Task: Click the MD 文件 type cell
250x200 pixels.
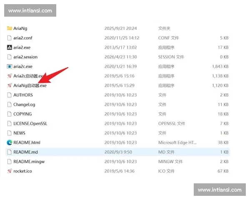Action: [166, 152]
